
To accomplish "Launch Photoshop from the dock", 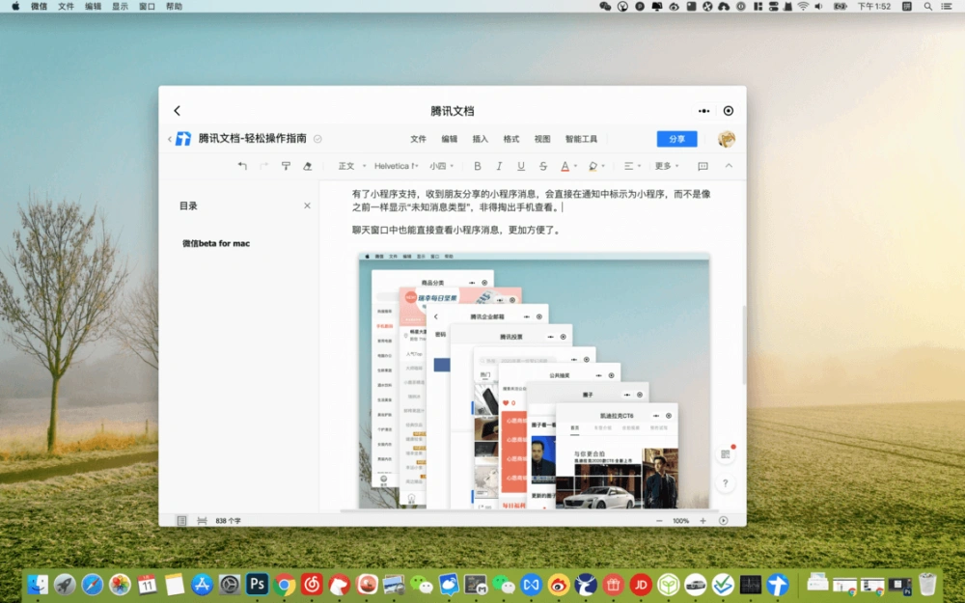I will pos(257,584).
